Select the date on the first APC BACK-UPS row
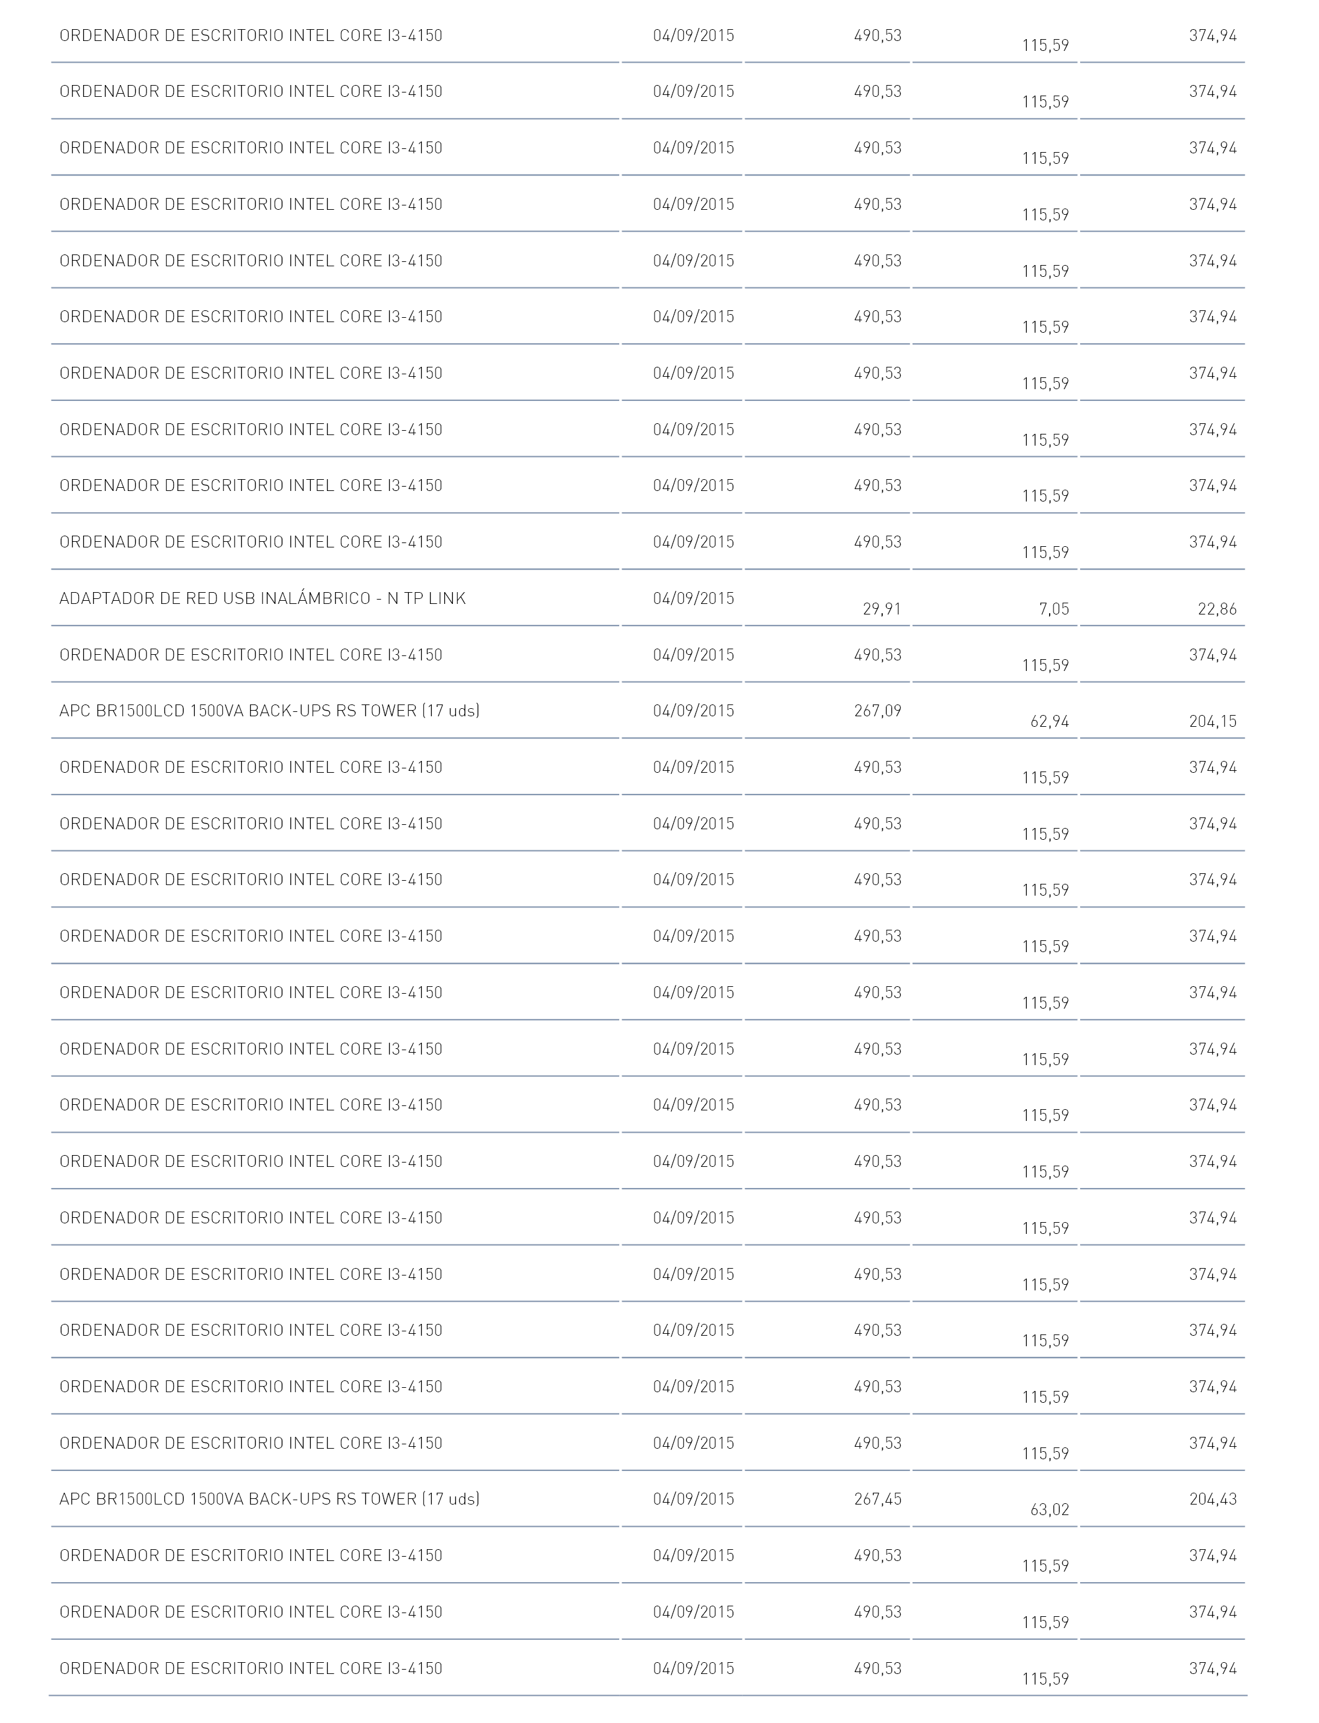 (693, 711)
